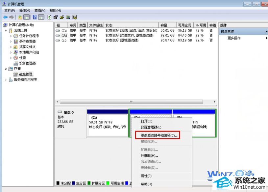Select the (D:) volume row
Image resolution: width=268 pixels, height=192 pixels.
(136, 35)
